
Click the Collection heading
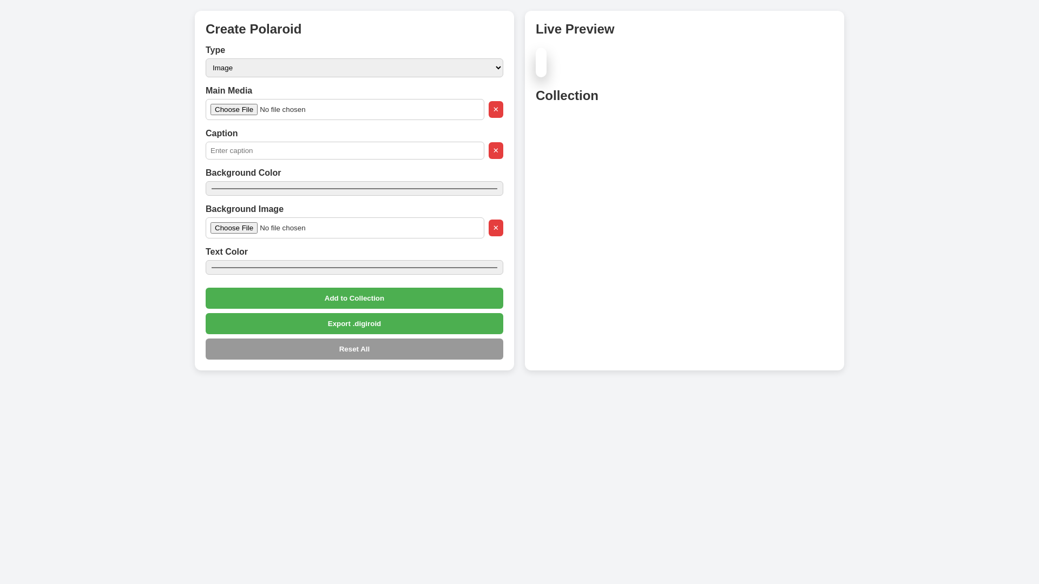click(x=567, y=96)
